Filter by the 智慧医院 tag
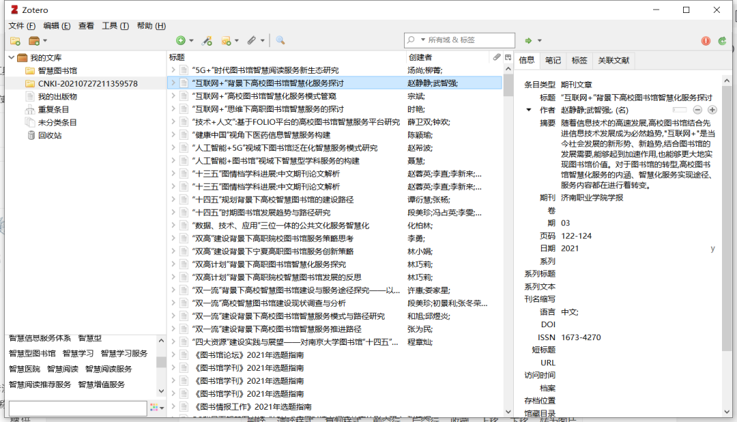The image size is (737, 422). point(25,369)
